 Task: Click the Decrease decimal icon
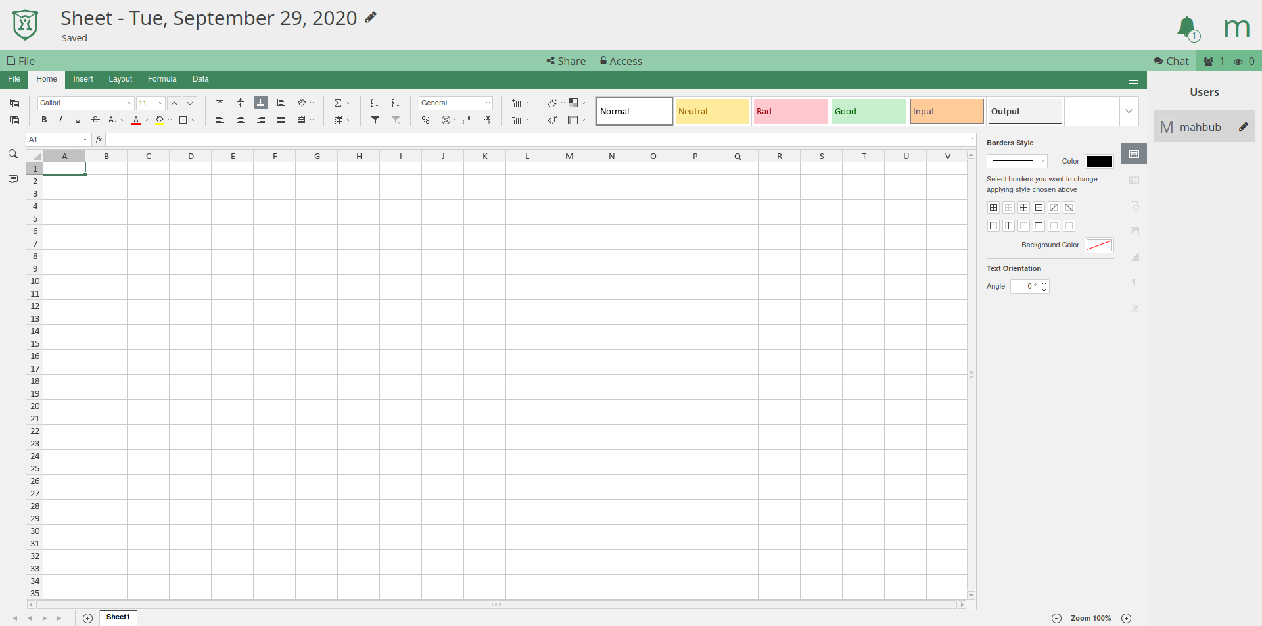pos(467,120)
